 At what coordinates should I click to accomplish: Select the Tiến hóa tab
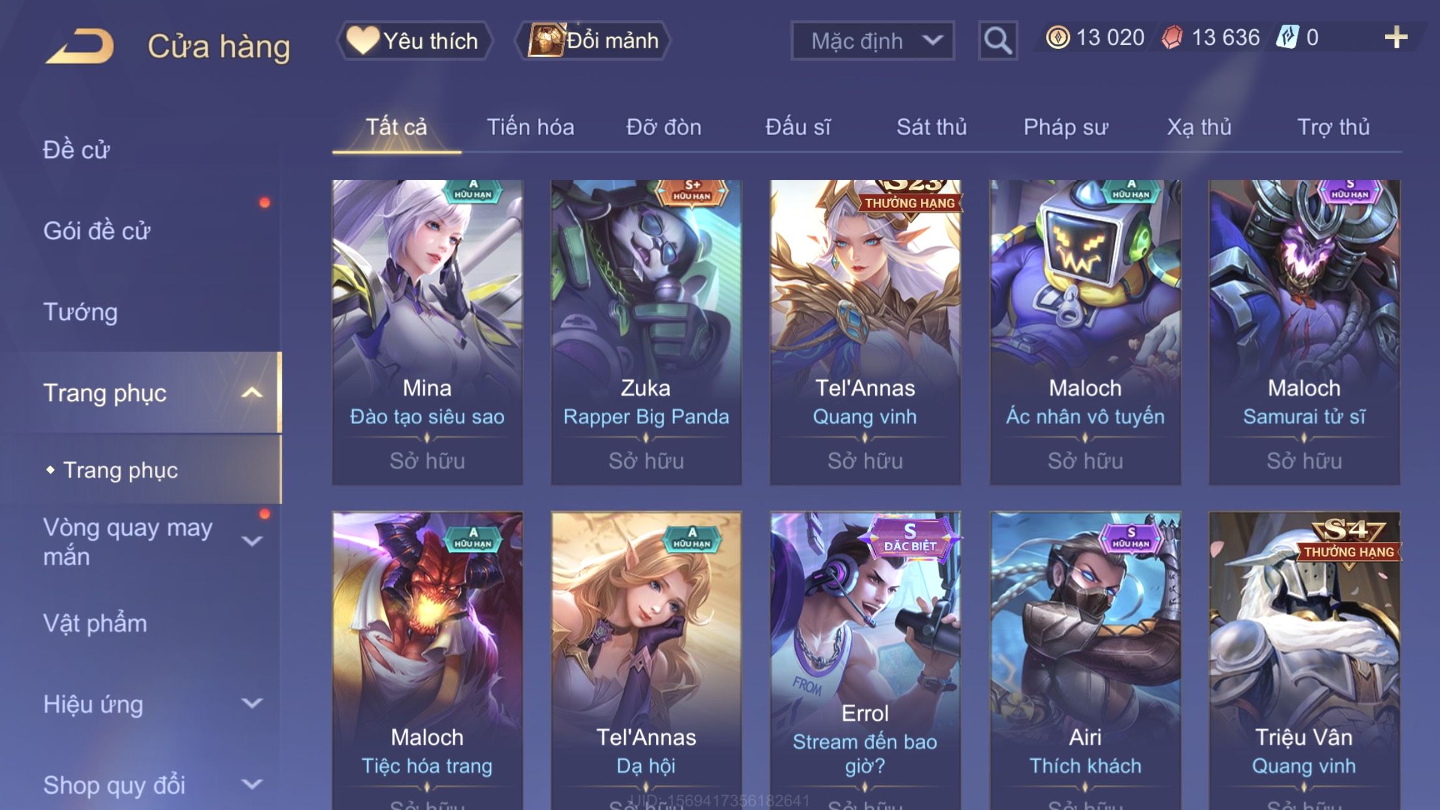530,127
